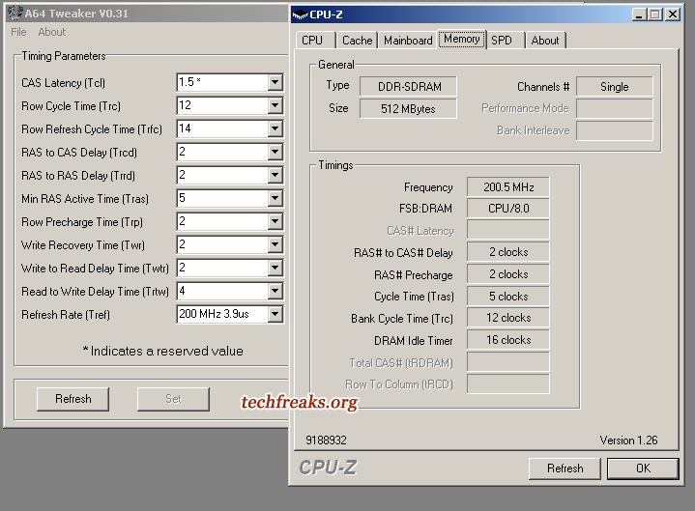Open the About tab in CPU-Z
The width and height of the screenshot is (695, 511).
pyautogui.click(x=545, y=41)
